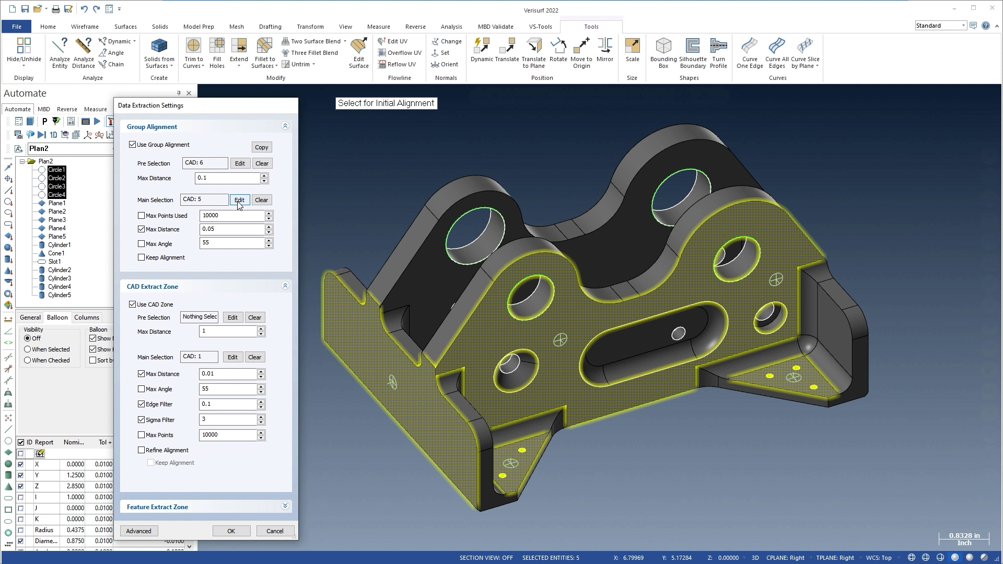Click the Copy button
Image resolution: width=1003 pixels, height=564 pixels.
coord(262,147)
